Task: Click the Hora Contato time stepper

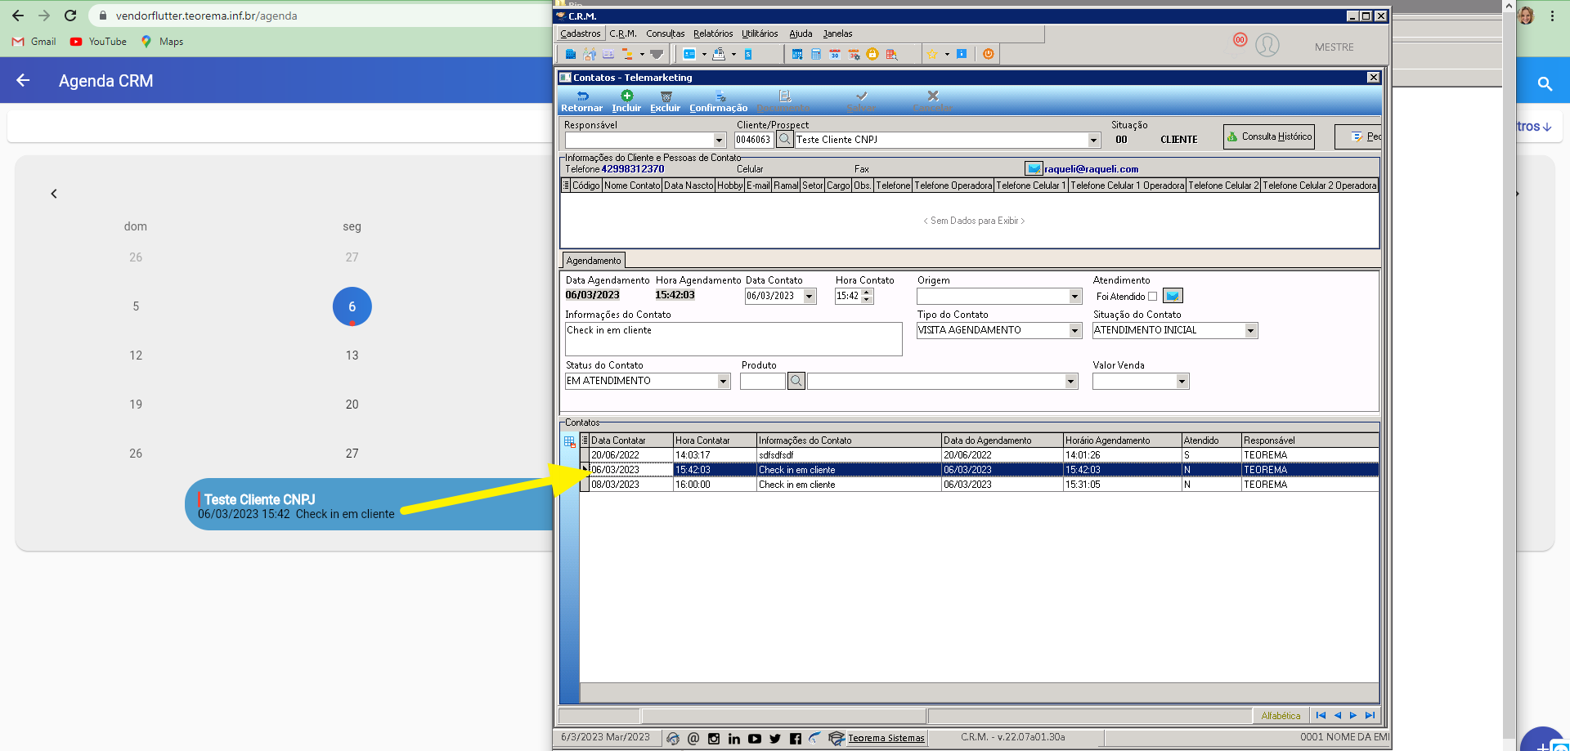Action: (x=868, y=296)
